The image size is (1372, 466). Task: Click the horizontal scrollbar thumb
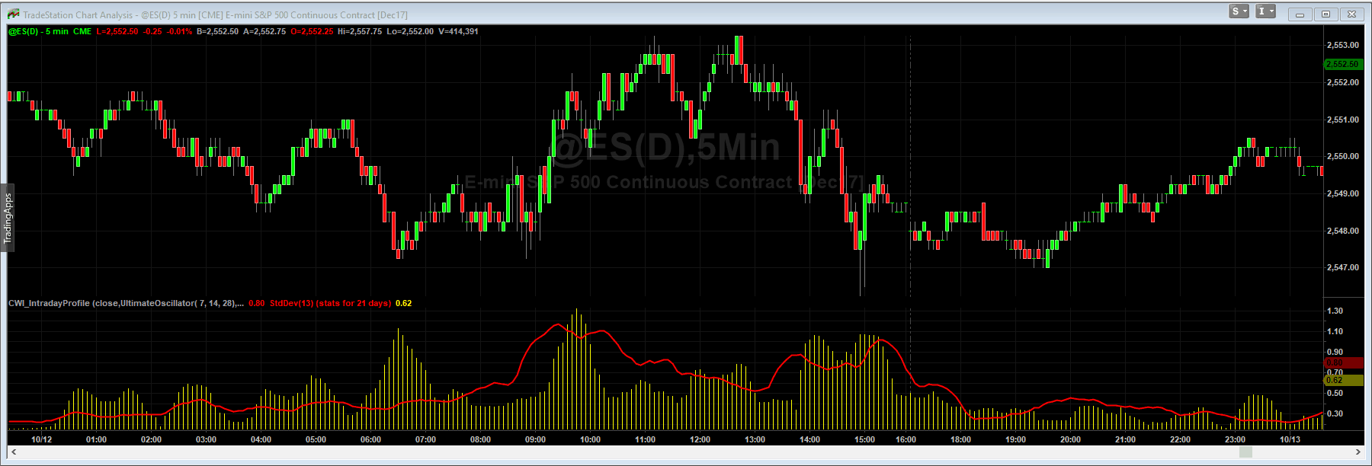point(1245,452)
